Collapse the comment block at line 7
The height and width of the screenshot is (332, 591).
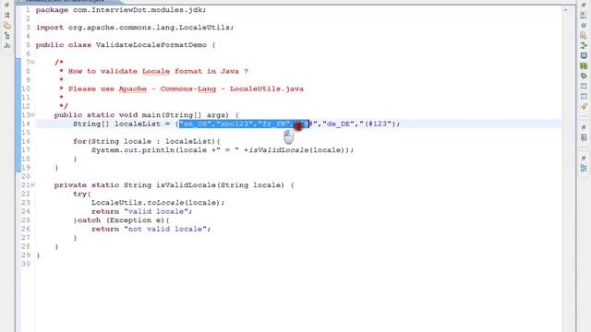(x=33, y=62)
